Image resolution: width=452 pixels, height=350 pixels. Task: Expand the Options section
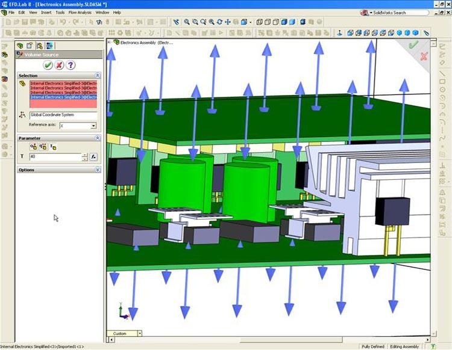point(98,170)
